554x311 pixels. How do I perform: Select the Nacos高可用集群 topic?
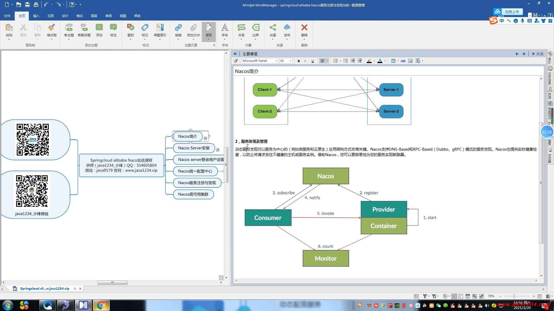193,194
